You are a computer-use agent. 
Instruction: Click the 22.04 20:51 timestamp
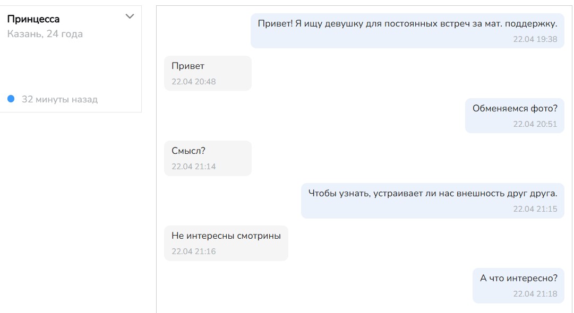pos(535,124)
